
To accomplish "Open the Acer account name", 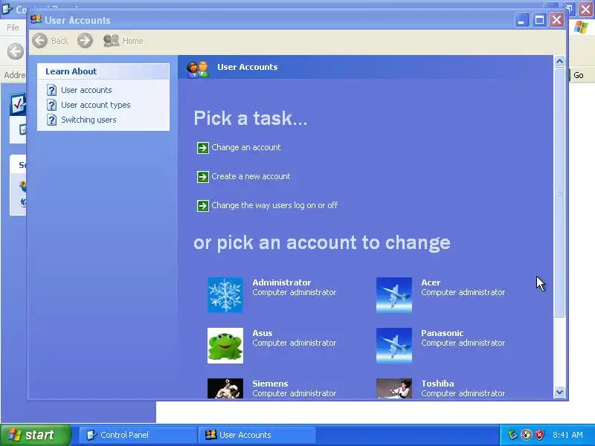I will coord(431,282).
